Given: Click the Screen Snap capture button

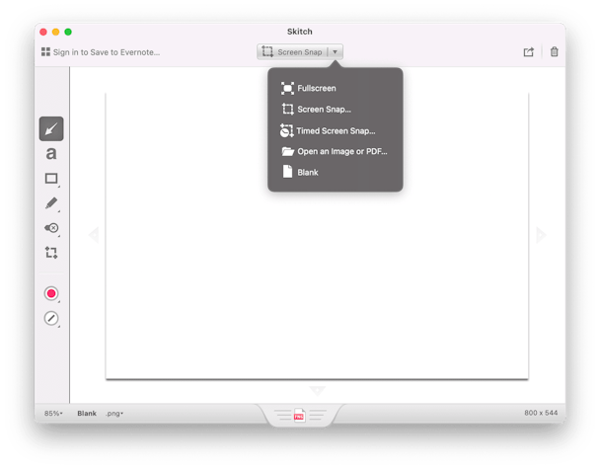Looking at the screenshot, I should pos(292,51).
